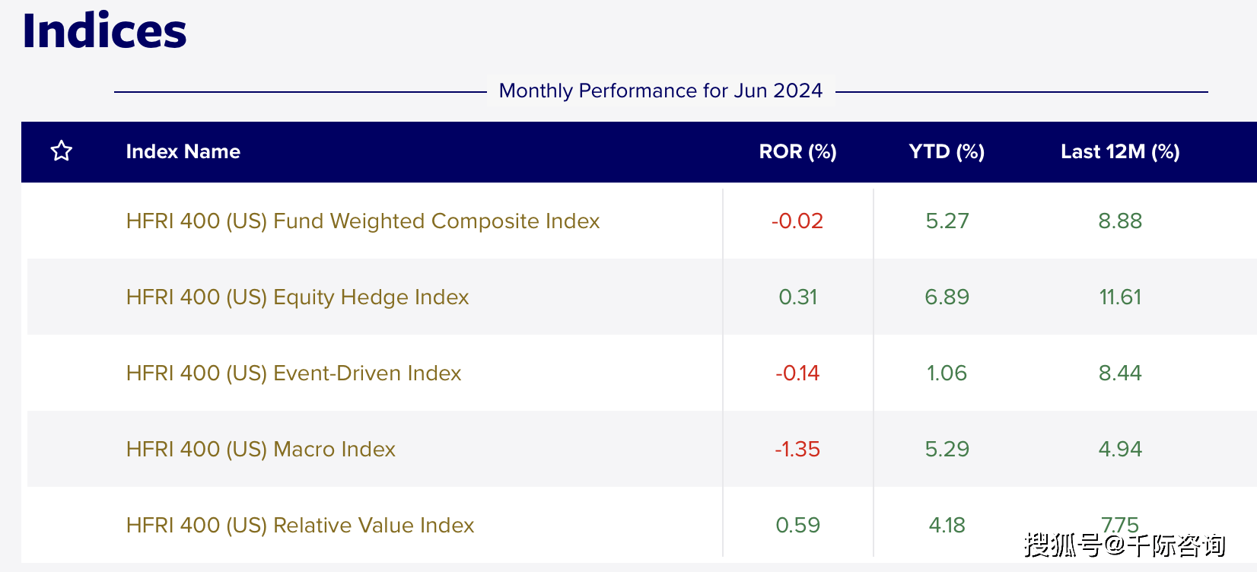Click the Indices page heading
This screenshot has height=572, width=1257.
click(x=104, y=31)
